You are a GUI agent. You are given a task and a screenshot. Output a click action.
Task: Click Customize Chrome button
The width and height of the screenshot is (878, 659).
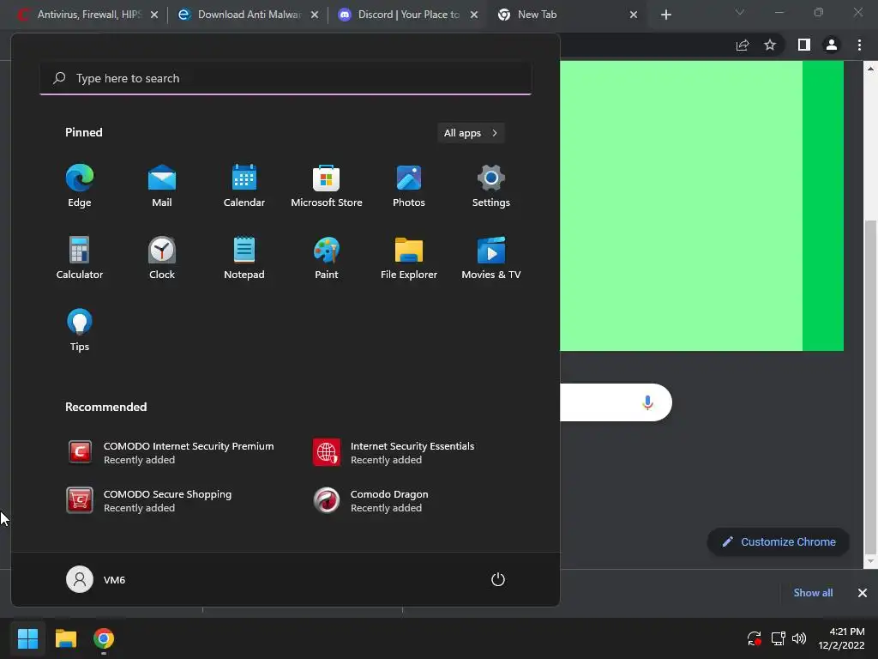(x=779, y=542)
